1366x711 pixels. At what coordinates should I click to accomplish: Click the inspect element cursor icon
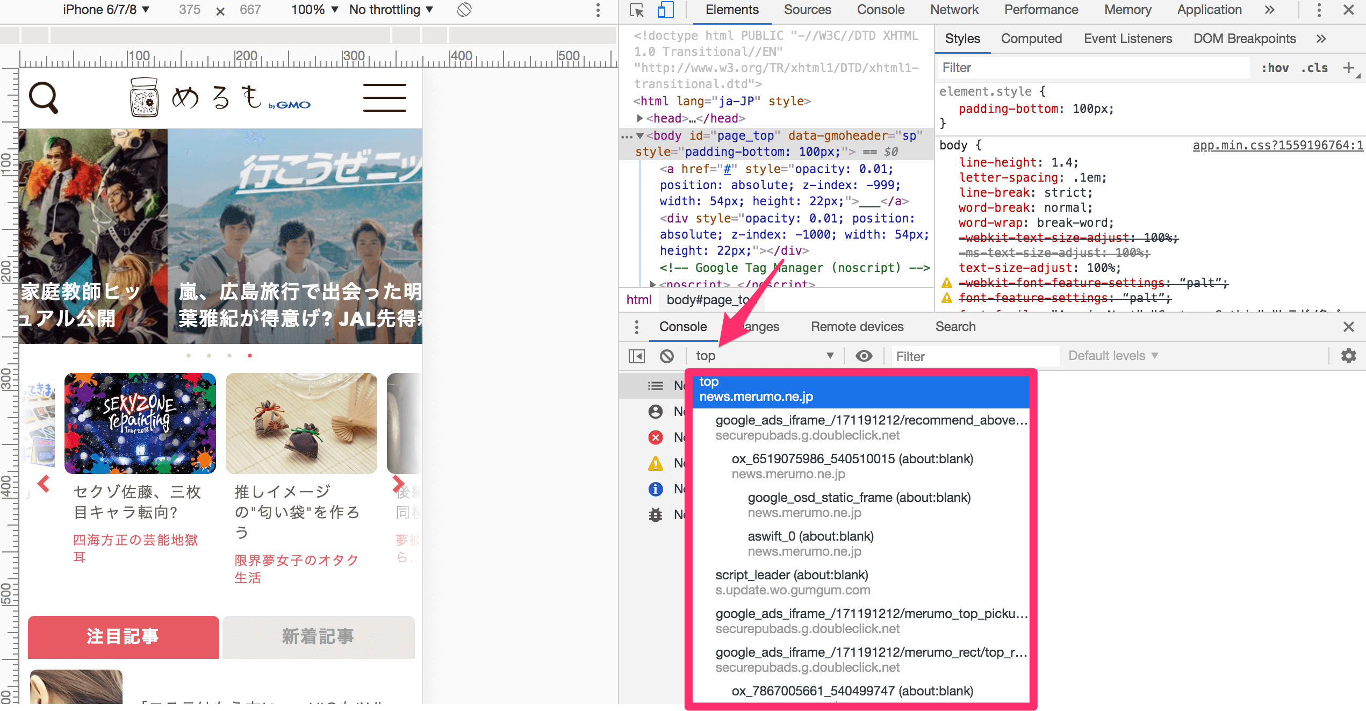click(637, 10)
